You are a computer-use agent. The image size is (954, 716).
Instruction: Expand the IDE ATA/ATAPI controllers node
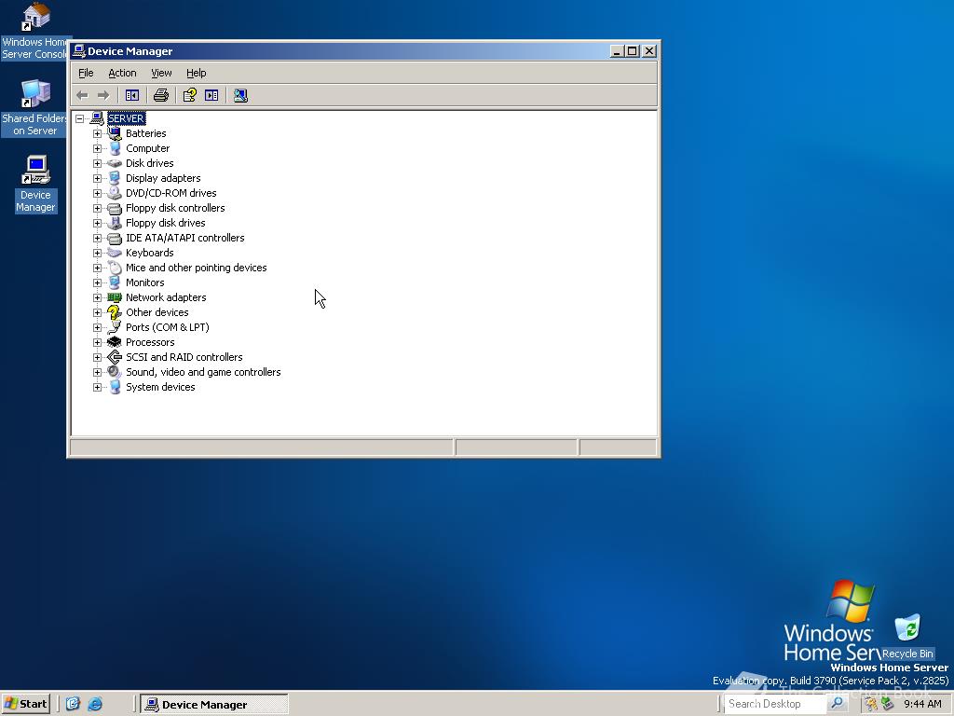[x=97, y=238]
